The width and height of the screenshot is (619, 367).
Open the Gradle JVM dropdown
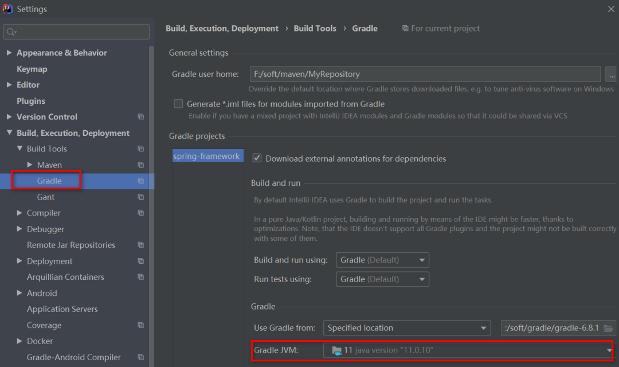(x=468, y=350)
